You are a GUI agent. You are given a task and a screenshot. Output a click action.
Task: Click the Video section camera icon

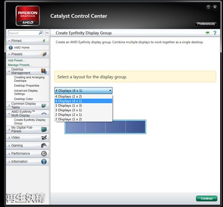[x=44, y=137]
